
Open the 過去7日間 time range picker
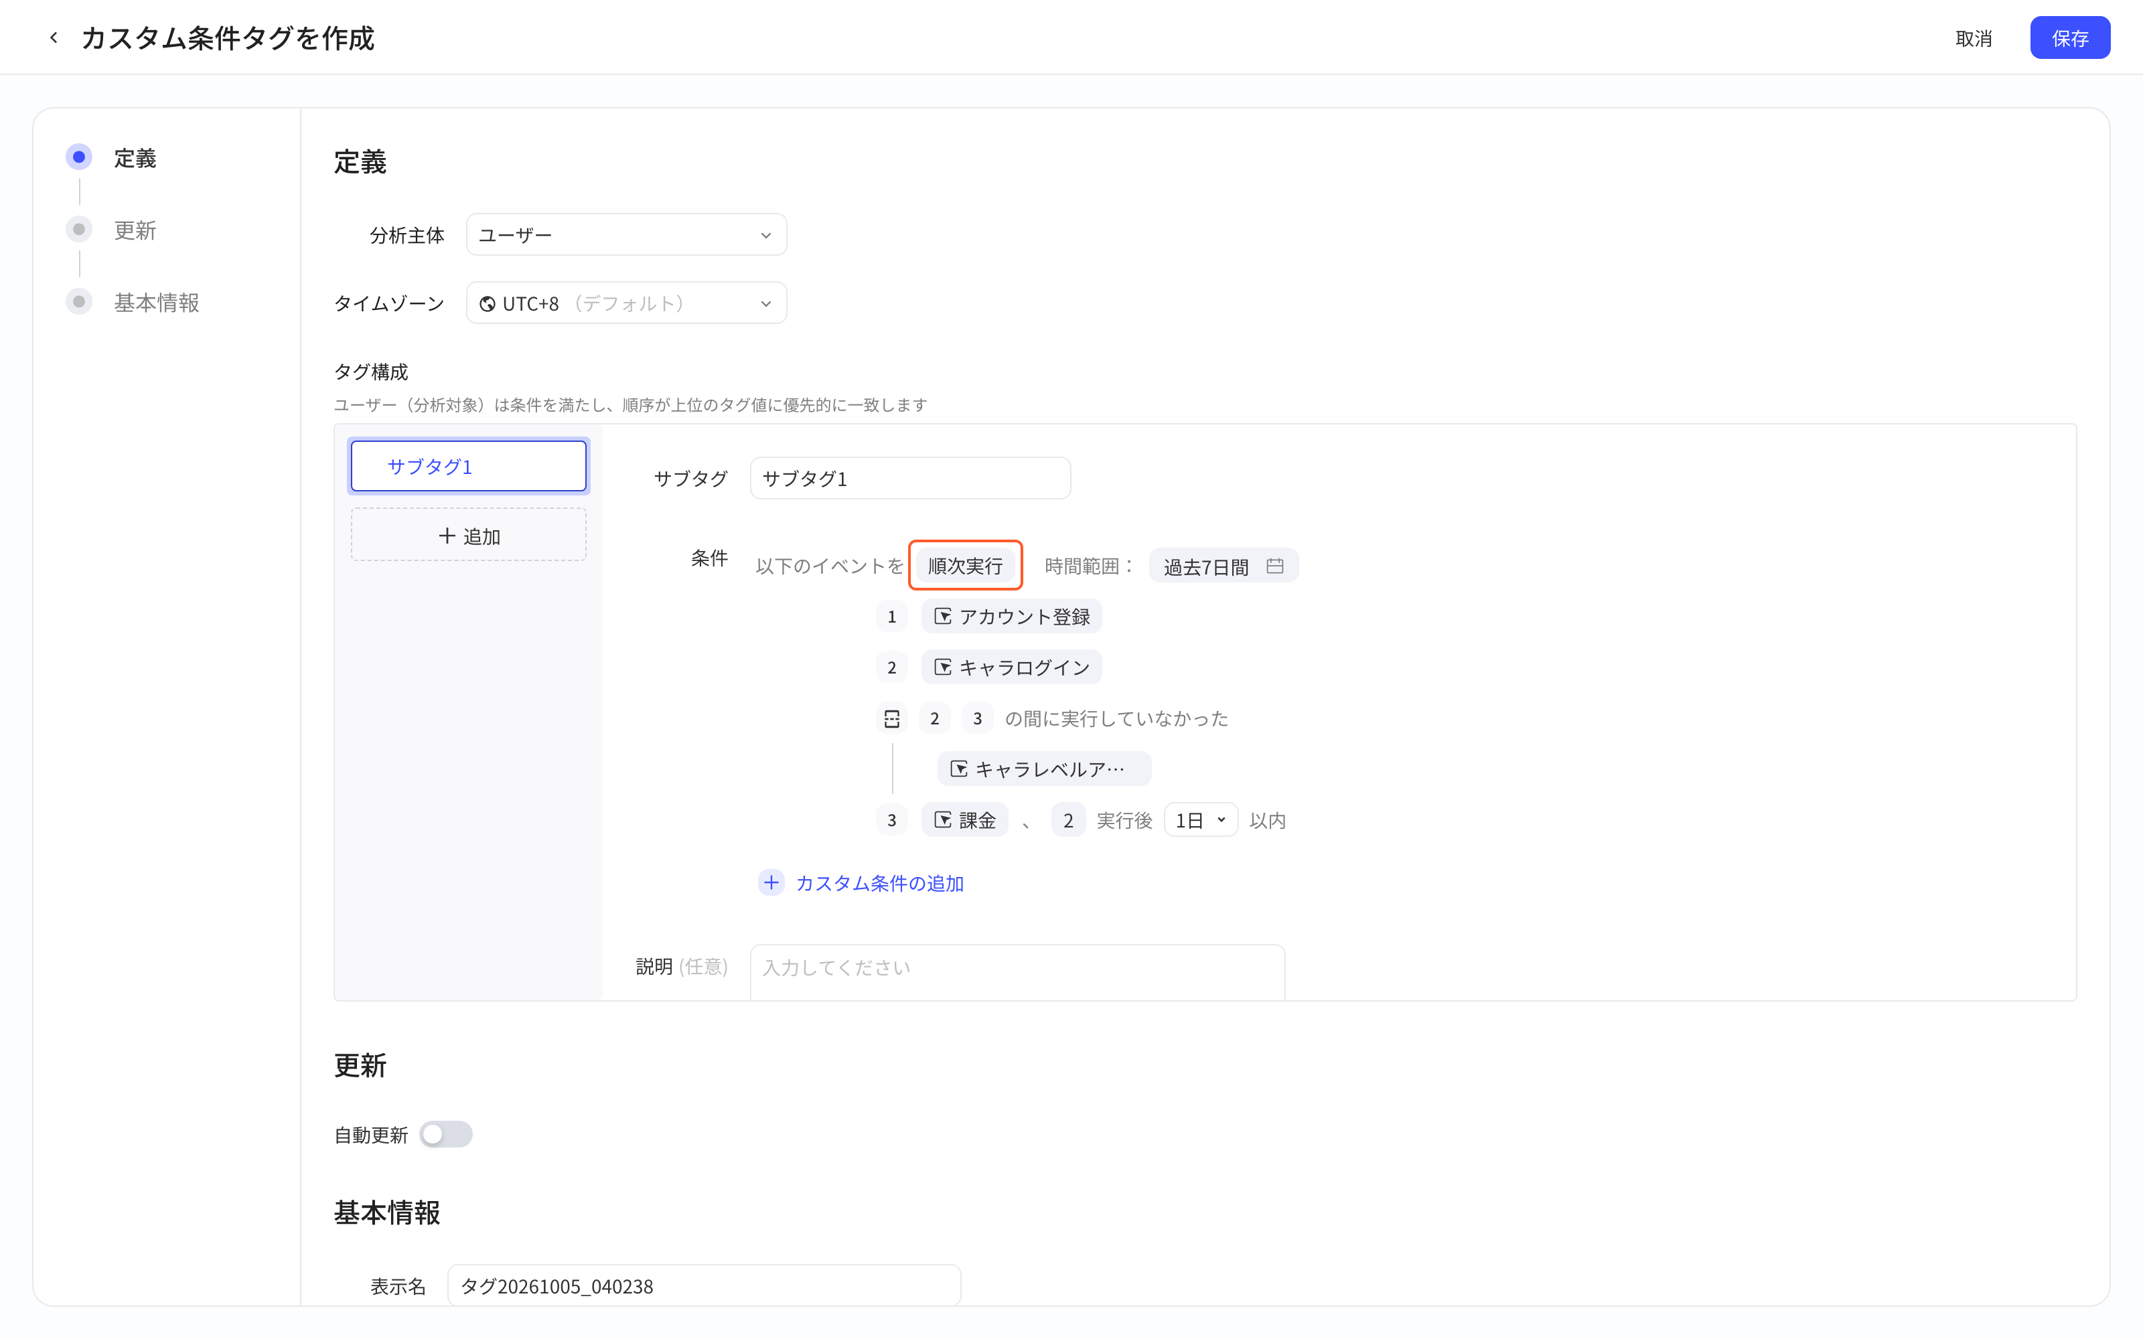[1223, 566]
